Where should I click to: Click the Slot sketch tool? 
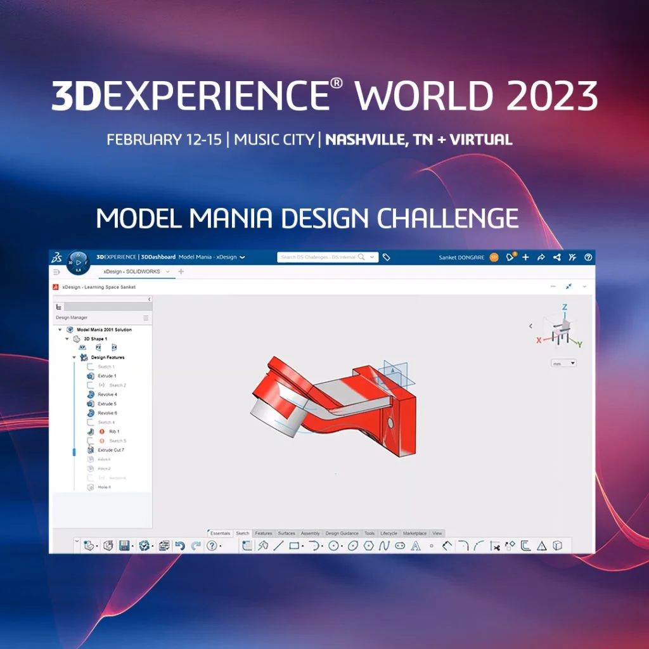click(399, 547)
